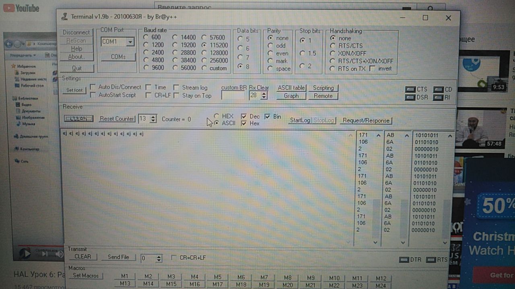This screenshot has height=289, width=515.
Task: Click the DSR indicator light
Action: [410, 97]
